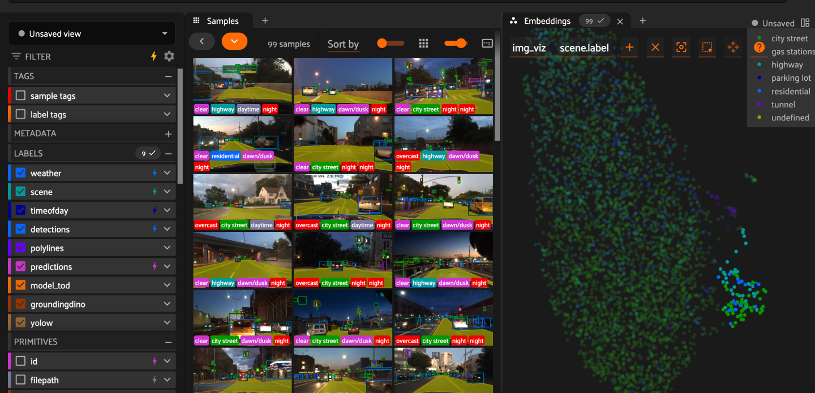Click the plus icon in Embeddings toolbar

point(629,47)
